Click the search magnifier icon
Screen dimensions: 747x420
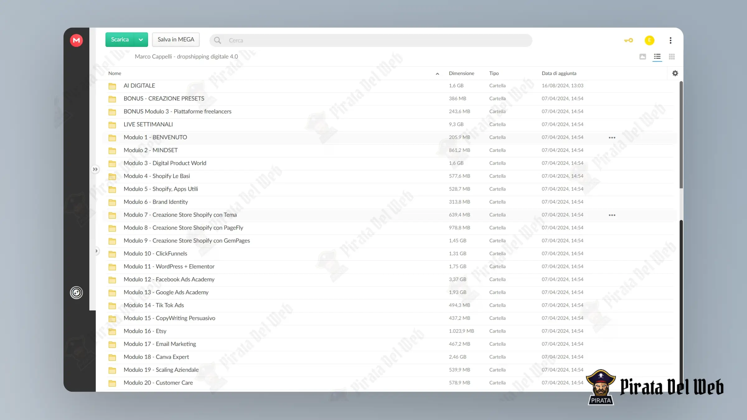(218, 40)
